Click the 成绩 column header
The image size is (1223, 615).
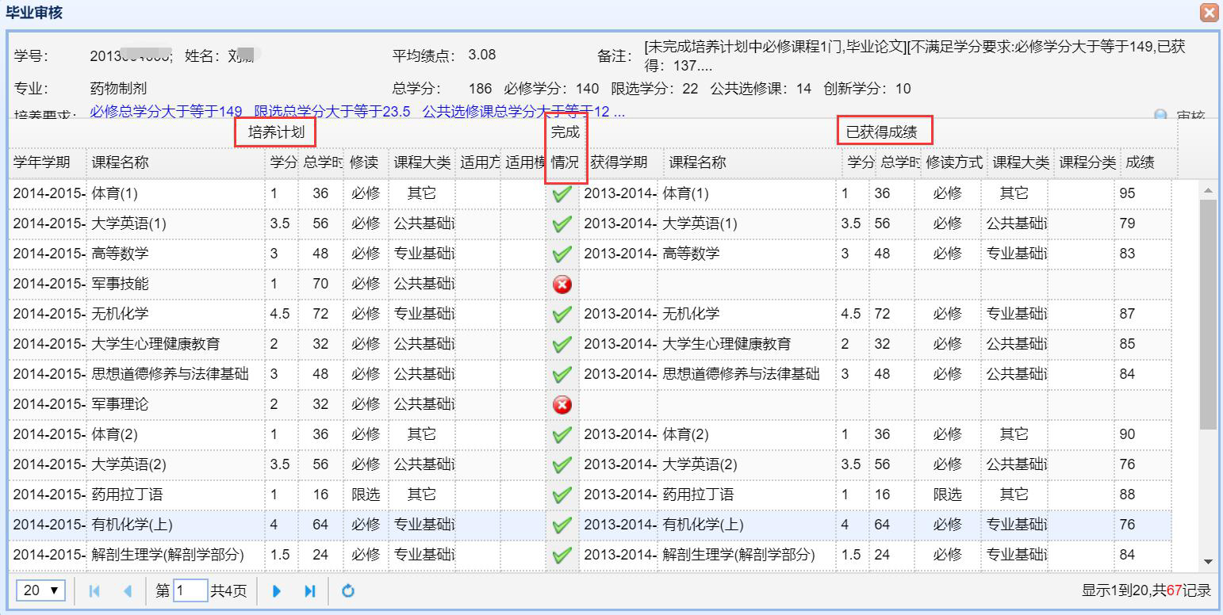point(1140,162)
